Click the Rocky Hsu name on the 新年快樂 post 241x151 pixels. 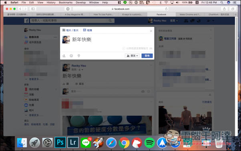coord(79,66)
